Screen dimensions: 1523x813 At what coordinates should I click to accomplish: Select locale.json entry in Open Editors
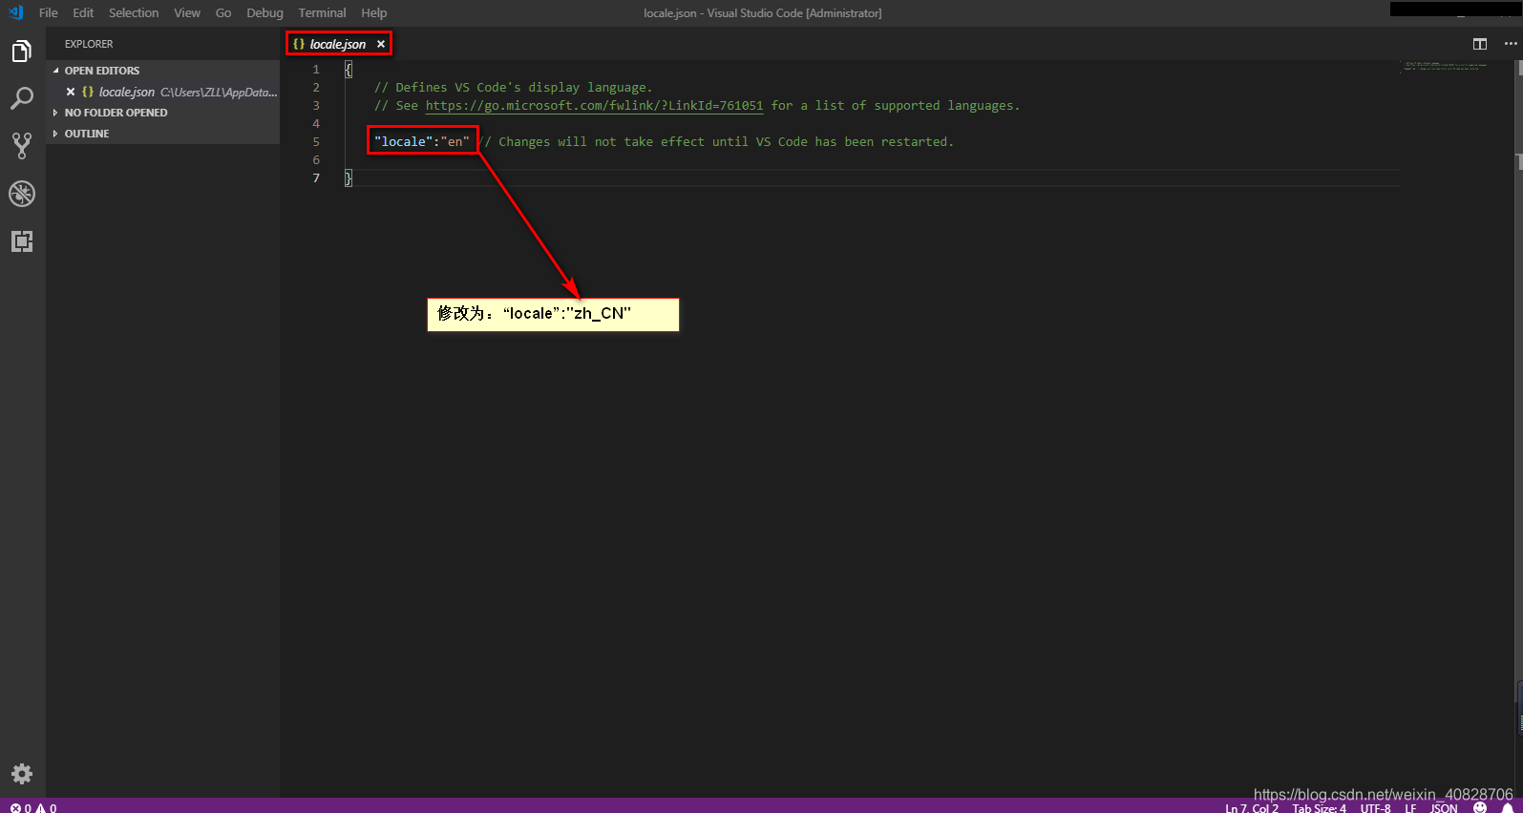point(164,92)
